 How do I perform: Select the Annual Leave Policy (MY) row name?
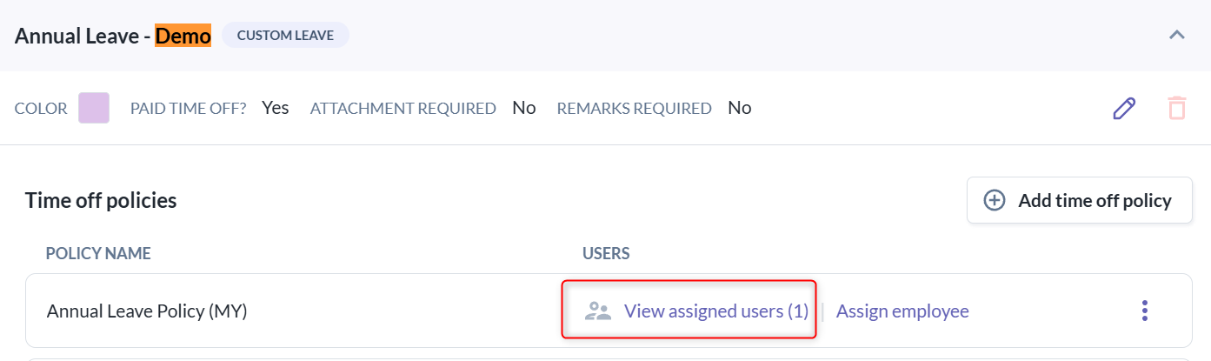point(147,311)
